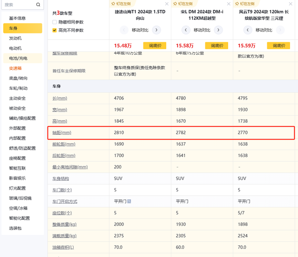Screen dimensions: 298x257
Task: Pin 风云T9 to the left side
Action: pyautogui.click(x=245, y=4)
